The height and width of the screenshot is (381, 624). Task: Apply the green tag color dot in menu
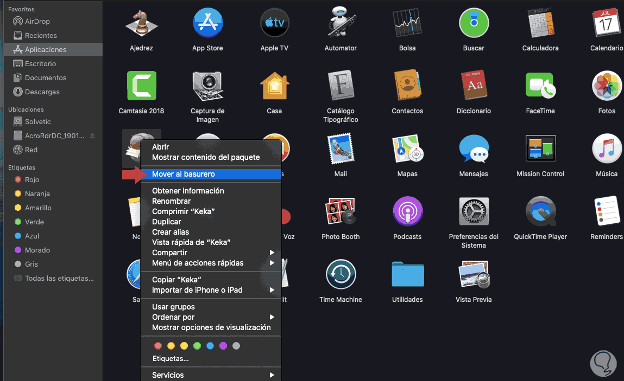point(197,346)
